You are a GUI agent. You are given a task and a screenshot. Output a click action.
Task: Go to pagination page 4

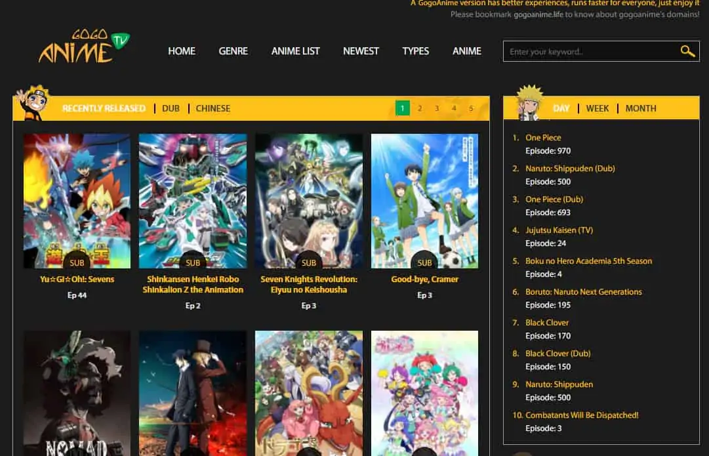(454, 108)
